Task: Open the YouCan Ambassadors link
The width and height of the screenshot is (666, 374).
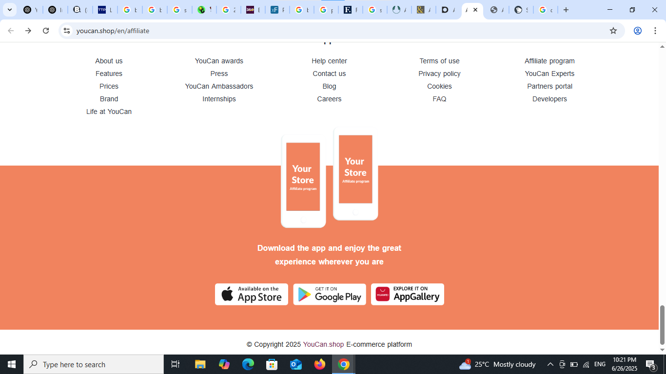Action: pyautogui.click(x=219, y=86)
